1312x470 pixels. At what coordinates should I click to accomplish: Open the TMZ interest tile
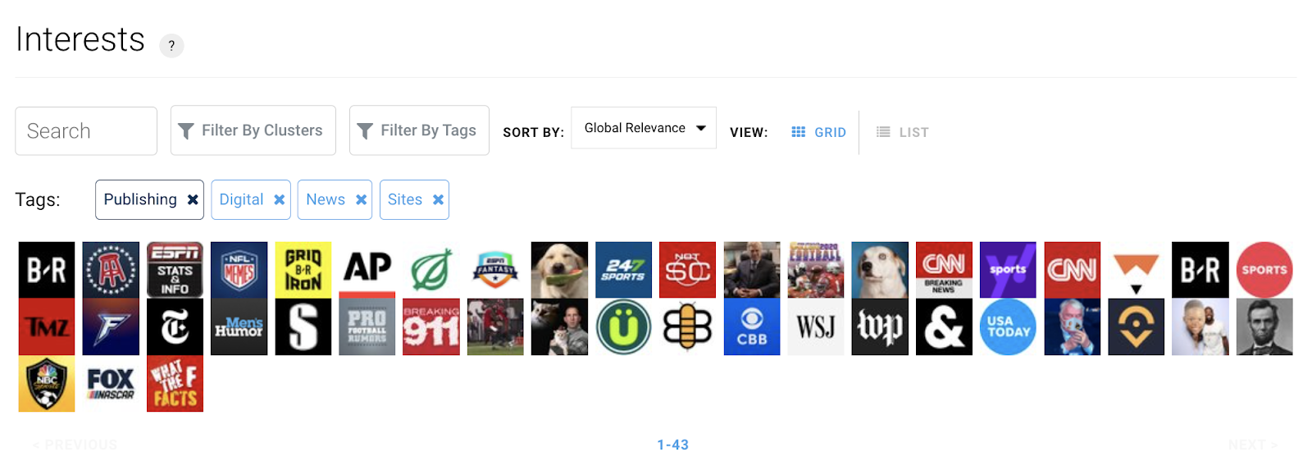point(47,326)
